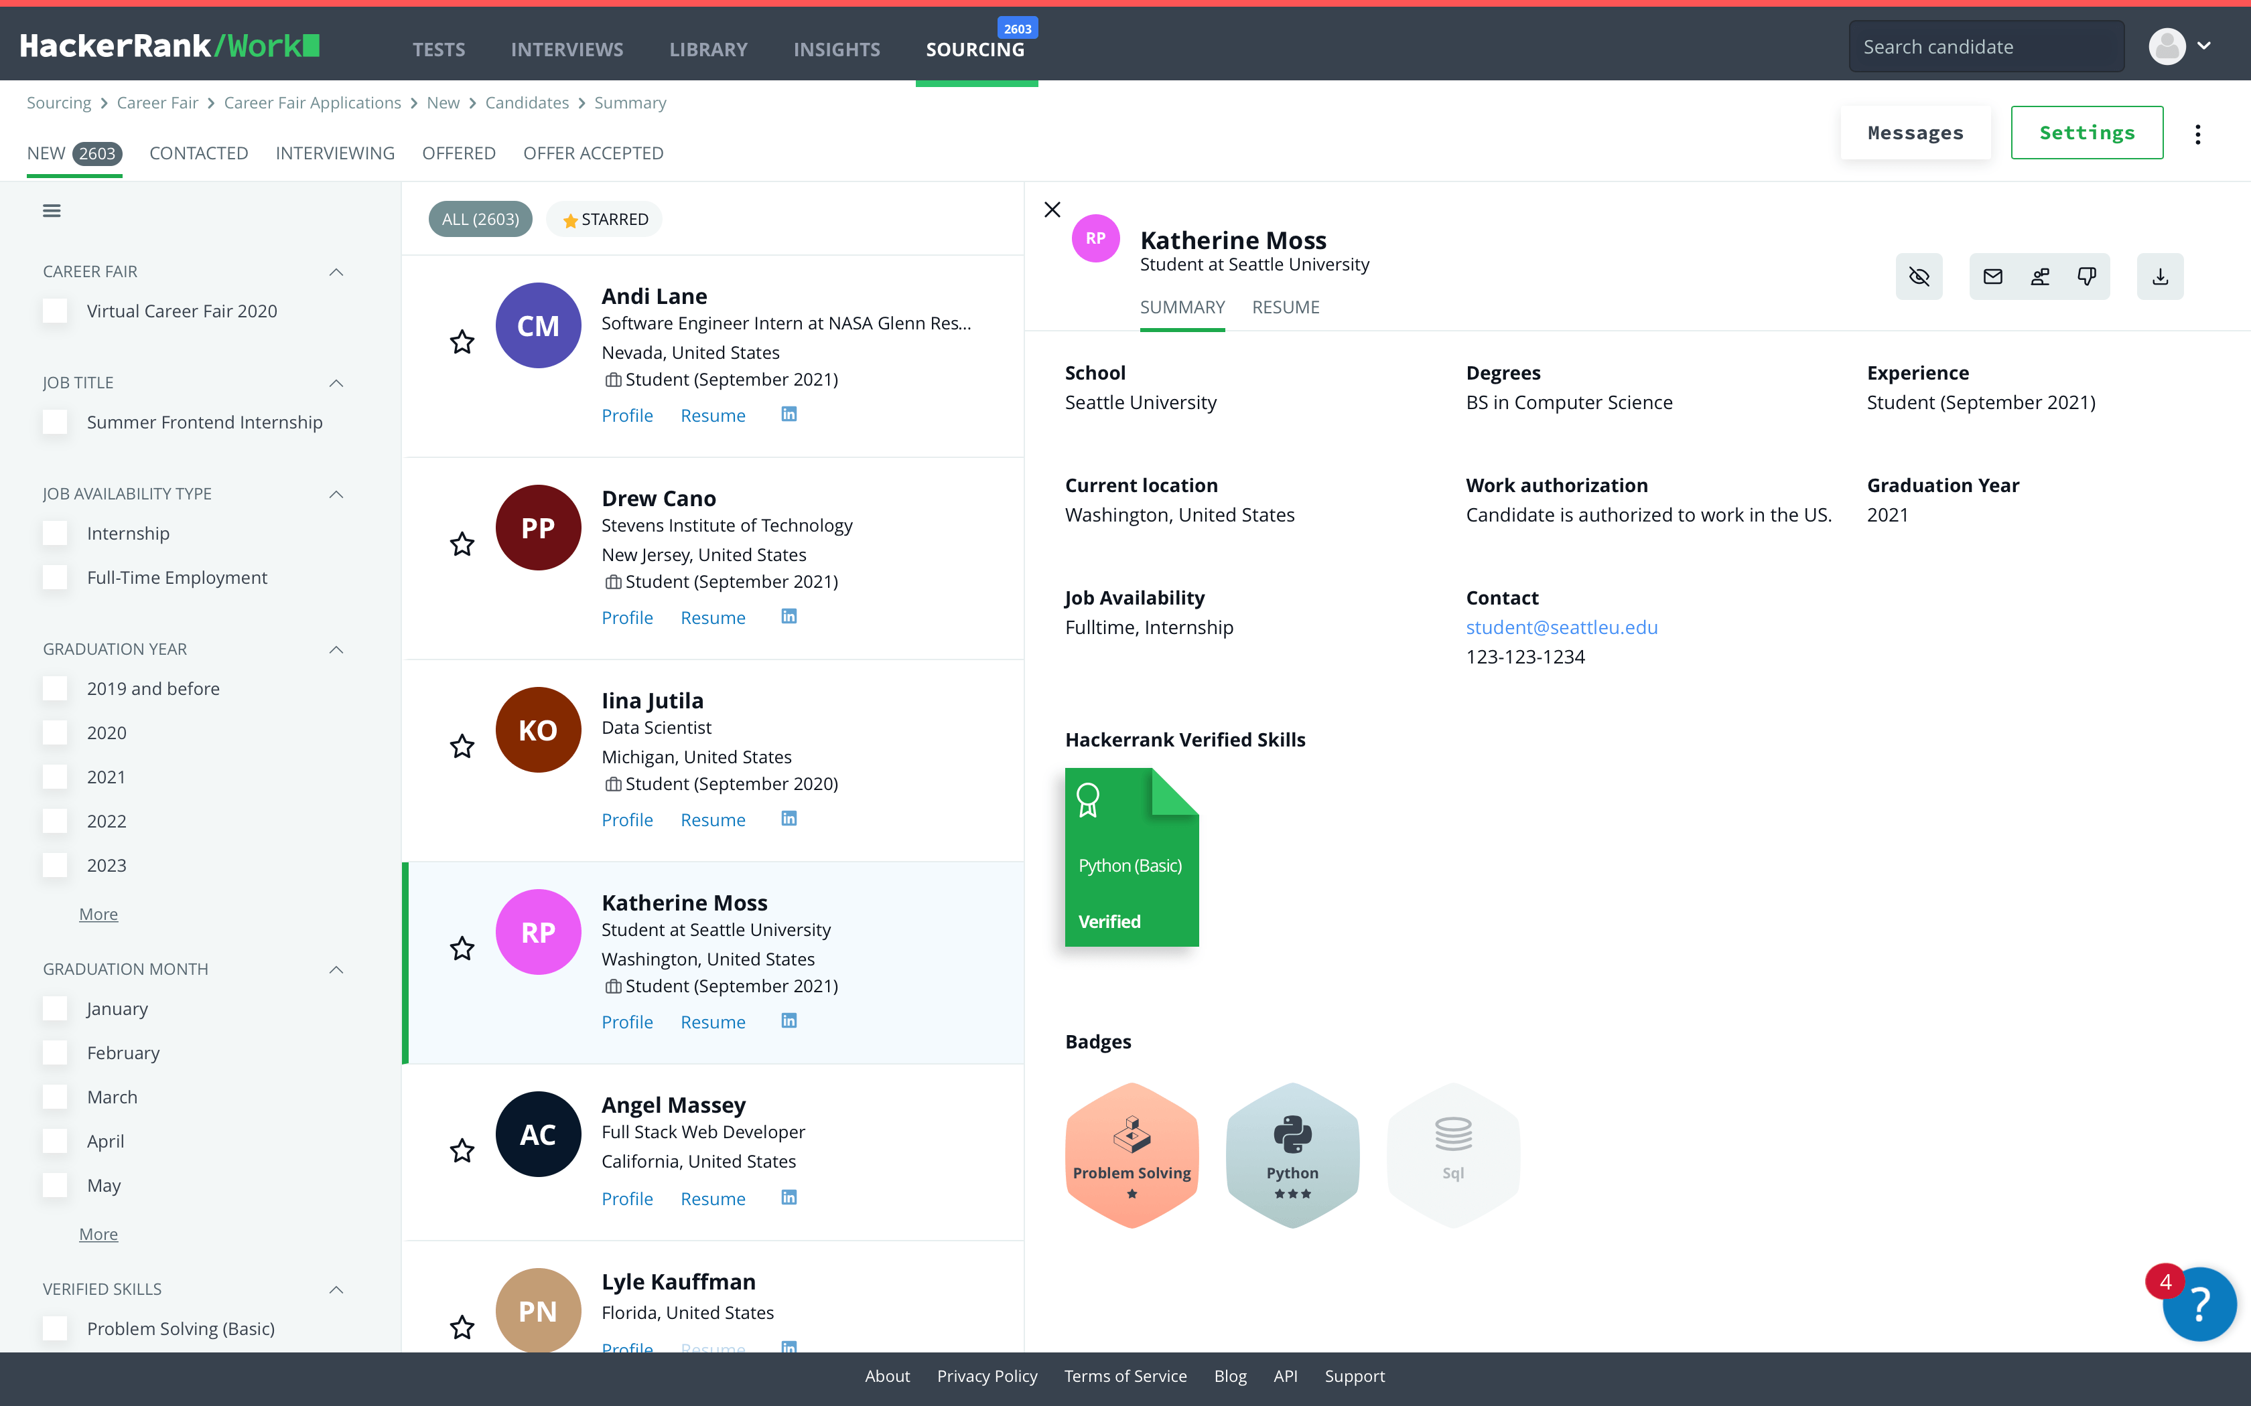
Task: Click the hamburger filter menu icon
Action: (52, 211)
